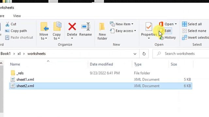Expand the Copy to dropdown arrow
This screenshot has height=117, width=209.
(x=59, y=38)
